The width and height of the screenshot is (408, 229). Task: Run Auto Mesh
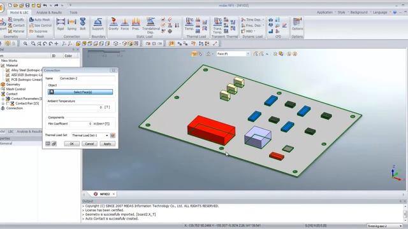click(40, 20)
